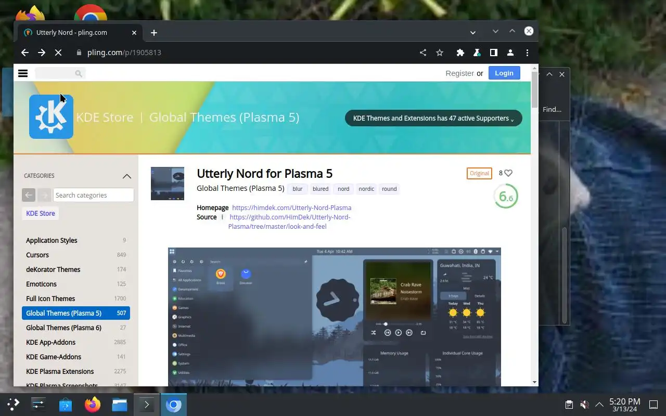The image size is (666, 416).
Task: Go back using browser back arrow
Action: 24,53
